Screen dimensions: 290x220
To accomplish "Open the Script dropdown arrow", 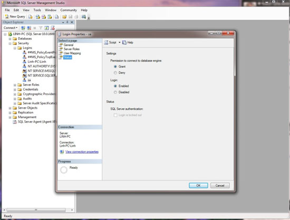I will click(x=120, y=43).
